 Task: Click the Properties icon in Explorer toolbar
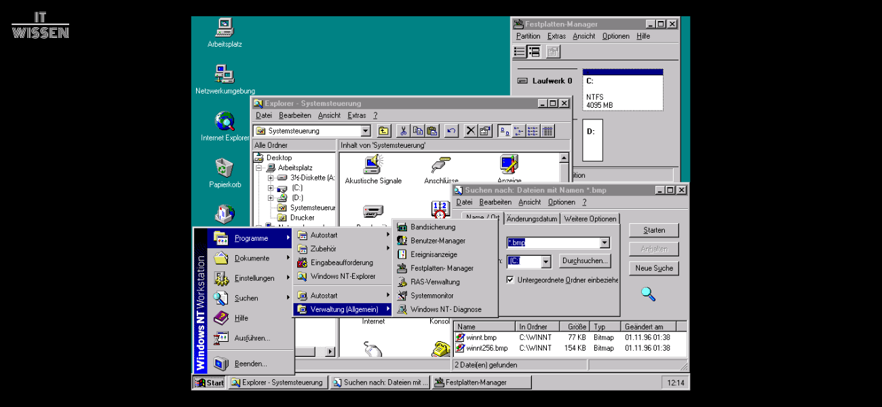(x=484, y=131)
